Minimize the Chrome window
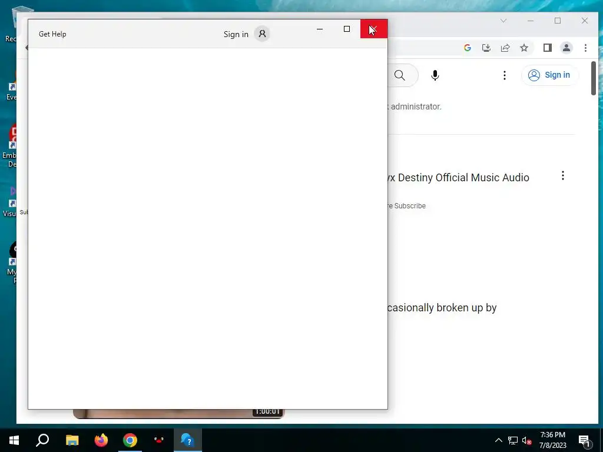 tap(531, 21)
